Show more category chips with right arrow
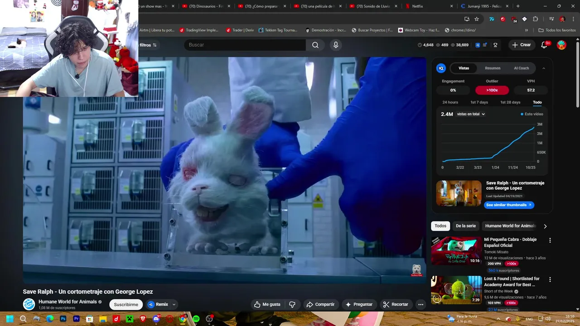This screenshot has height=326, width=580. tap(545, 226)
